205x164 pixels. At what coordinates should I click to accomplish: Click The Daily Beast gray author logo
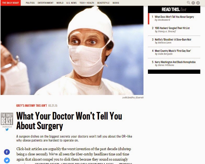(7, 119)
